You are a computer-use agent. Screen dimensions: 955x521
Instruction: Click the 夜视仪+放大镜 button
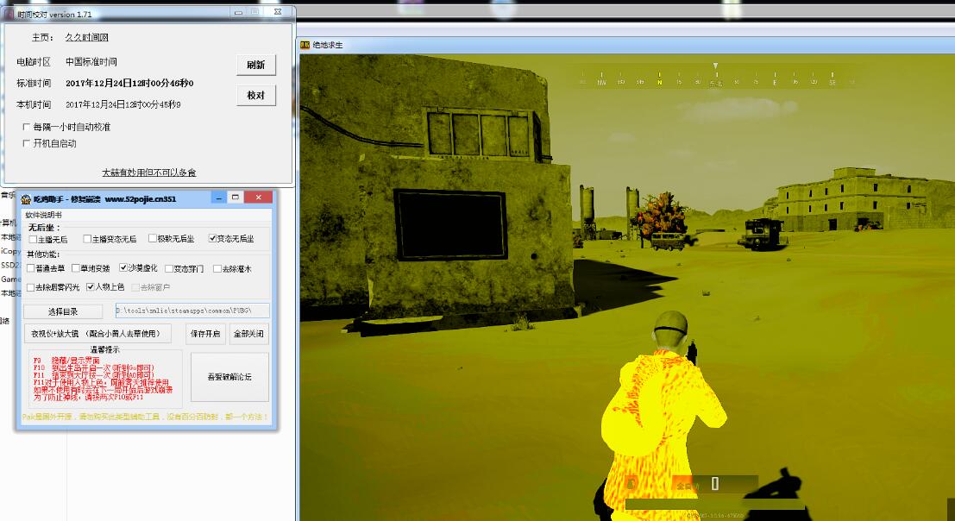tap(97, 334)
